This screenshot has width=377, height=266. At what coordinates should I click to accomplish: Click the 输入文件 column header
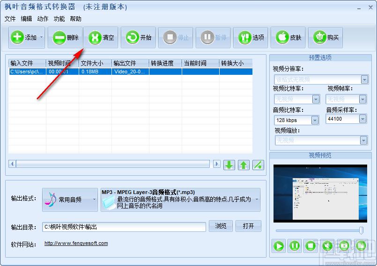(x=27, y=63)
